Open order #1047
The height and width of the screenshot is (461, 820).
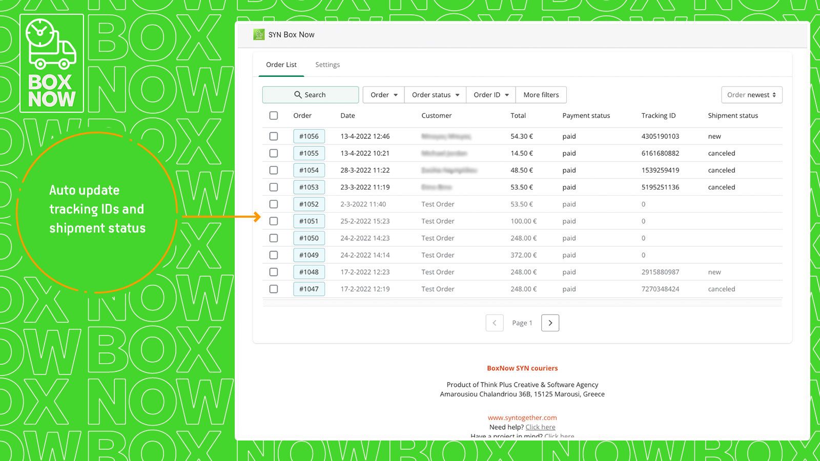pos(309,289)
